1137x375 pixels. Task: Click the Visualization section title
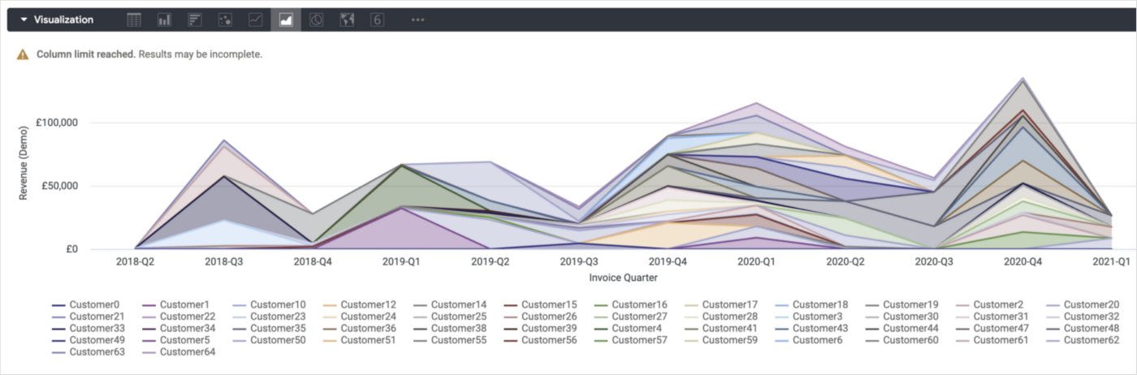click(x=63, y=19)
